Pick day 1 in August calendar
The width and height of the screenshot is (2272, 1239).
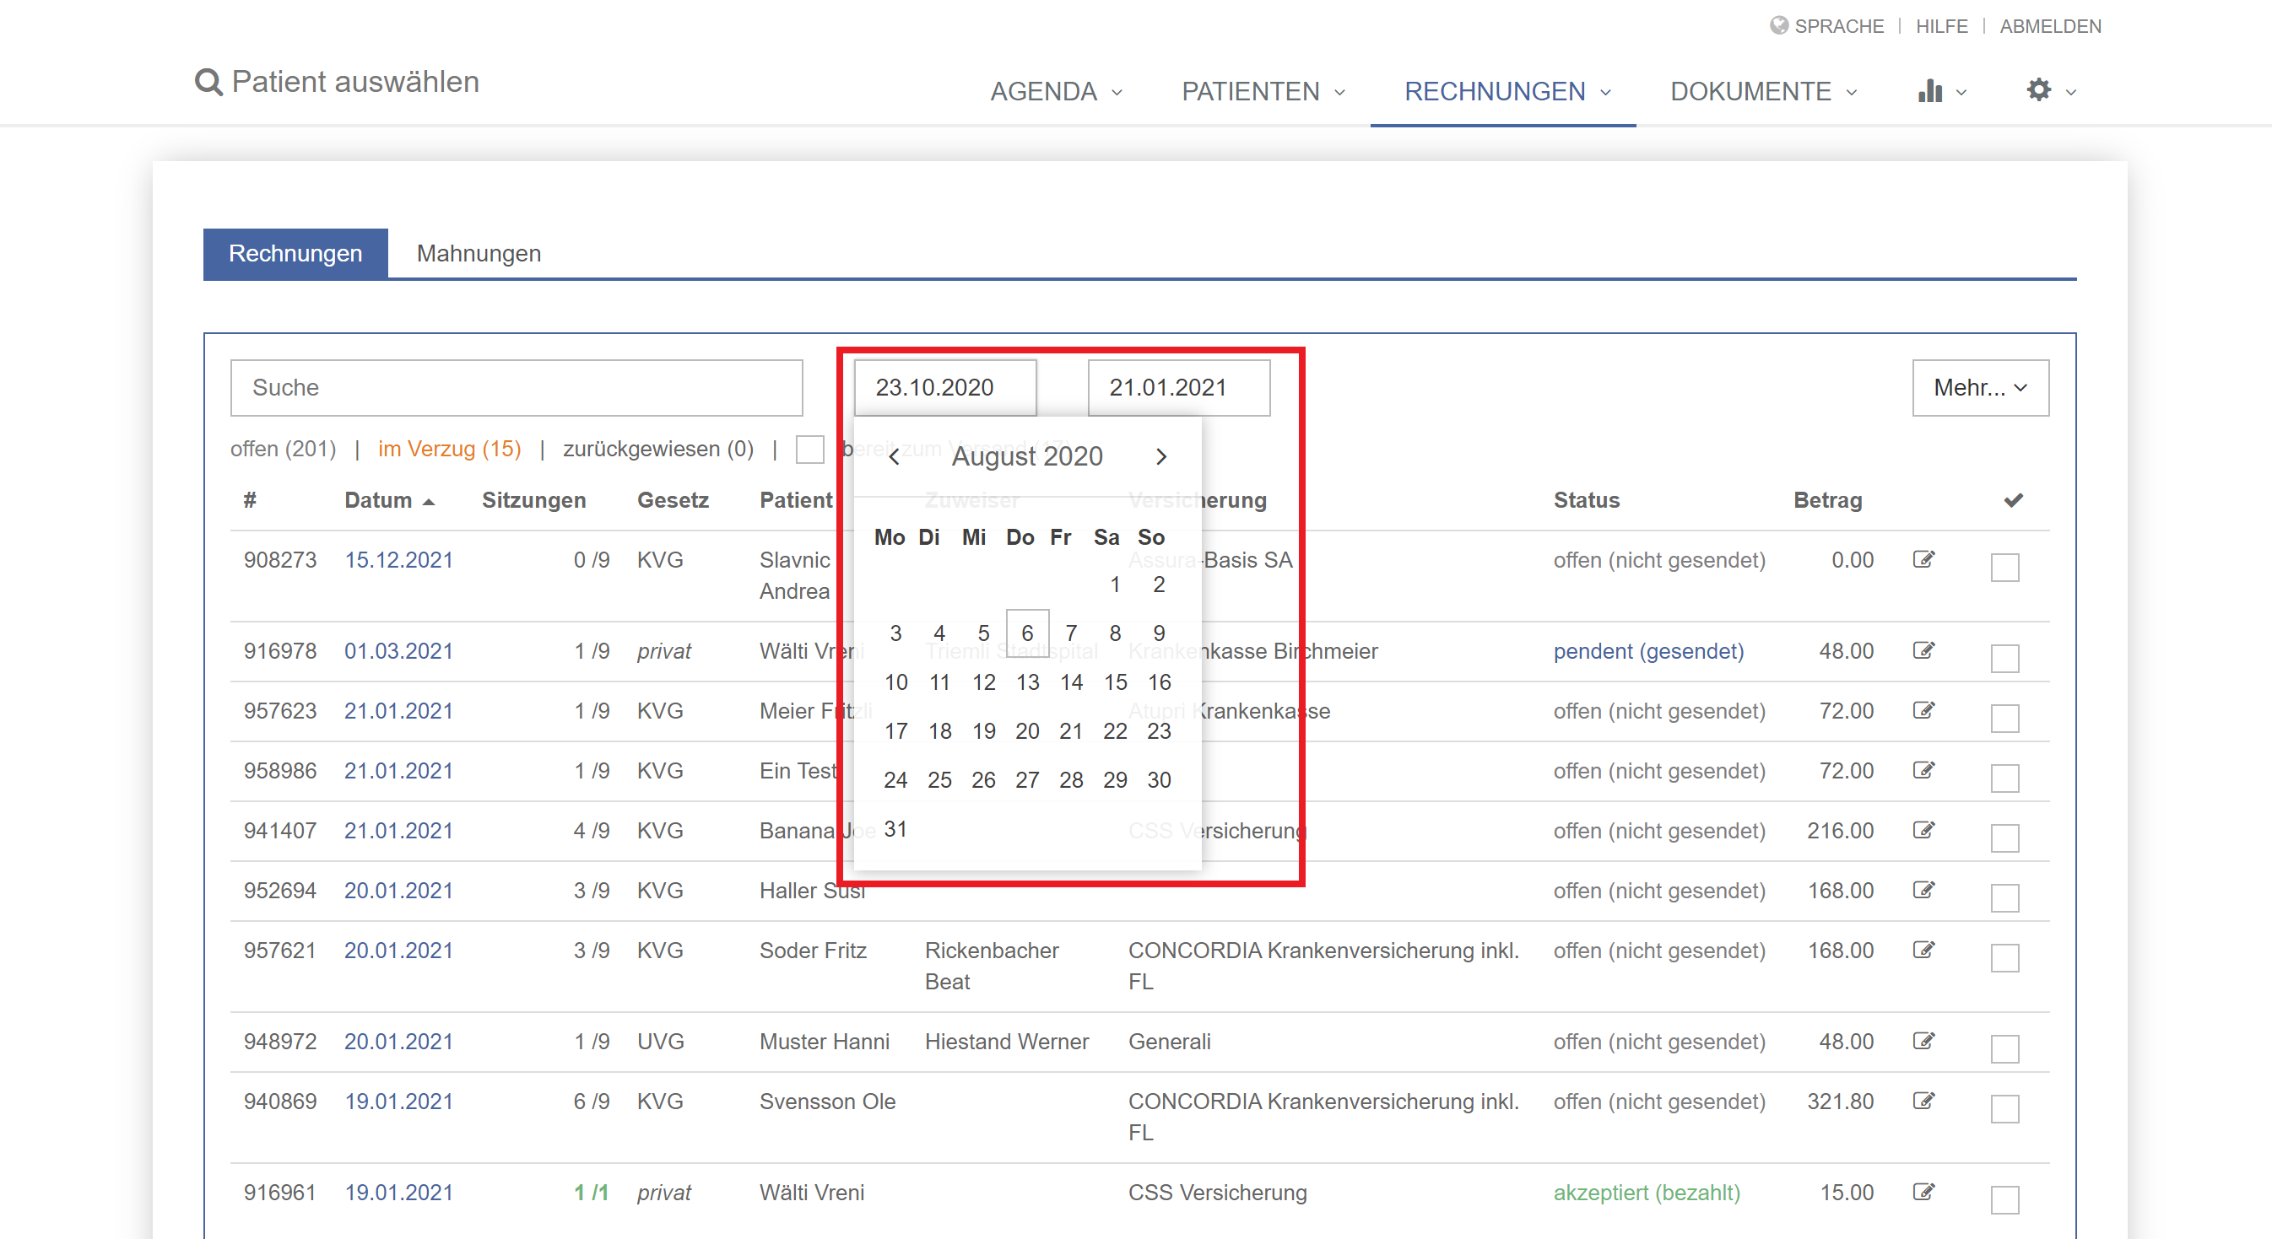click(1115, 584)
